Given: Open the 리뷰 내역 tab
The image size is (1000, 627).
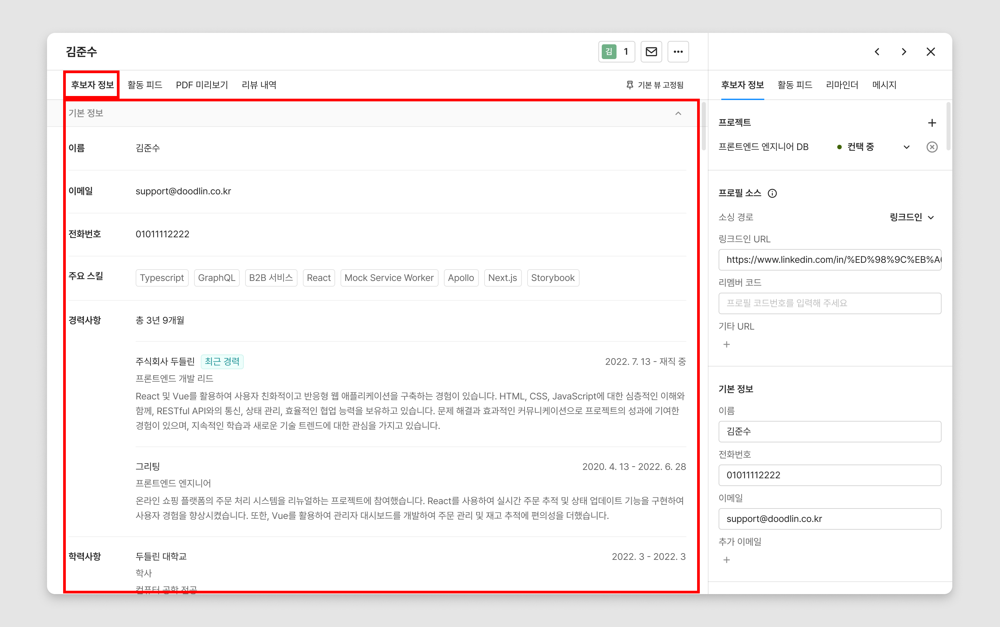Looking at the screenshot, I should (x=259, y=85).
